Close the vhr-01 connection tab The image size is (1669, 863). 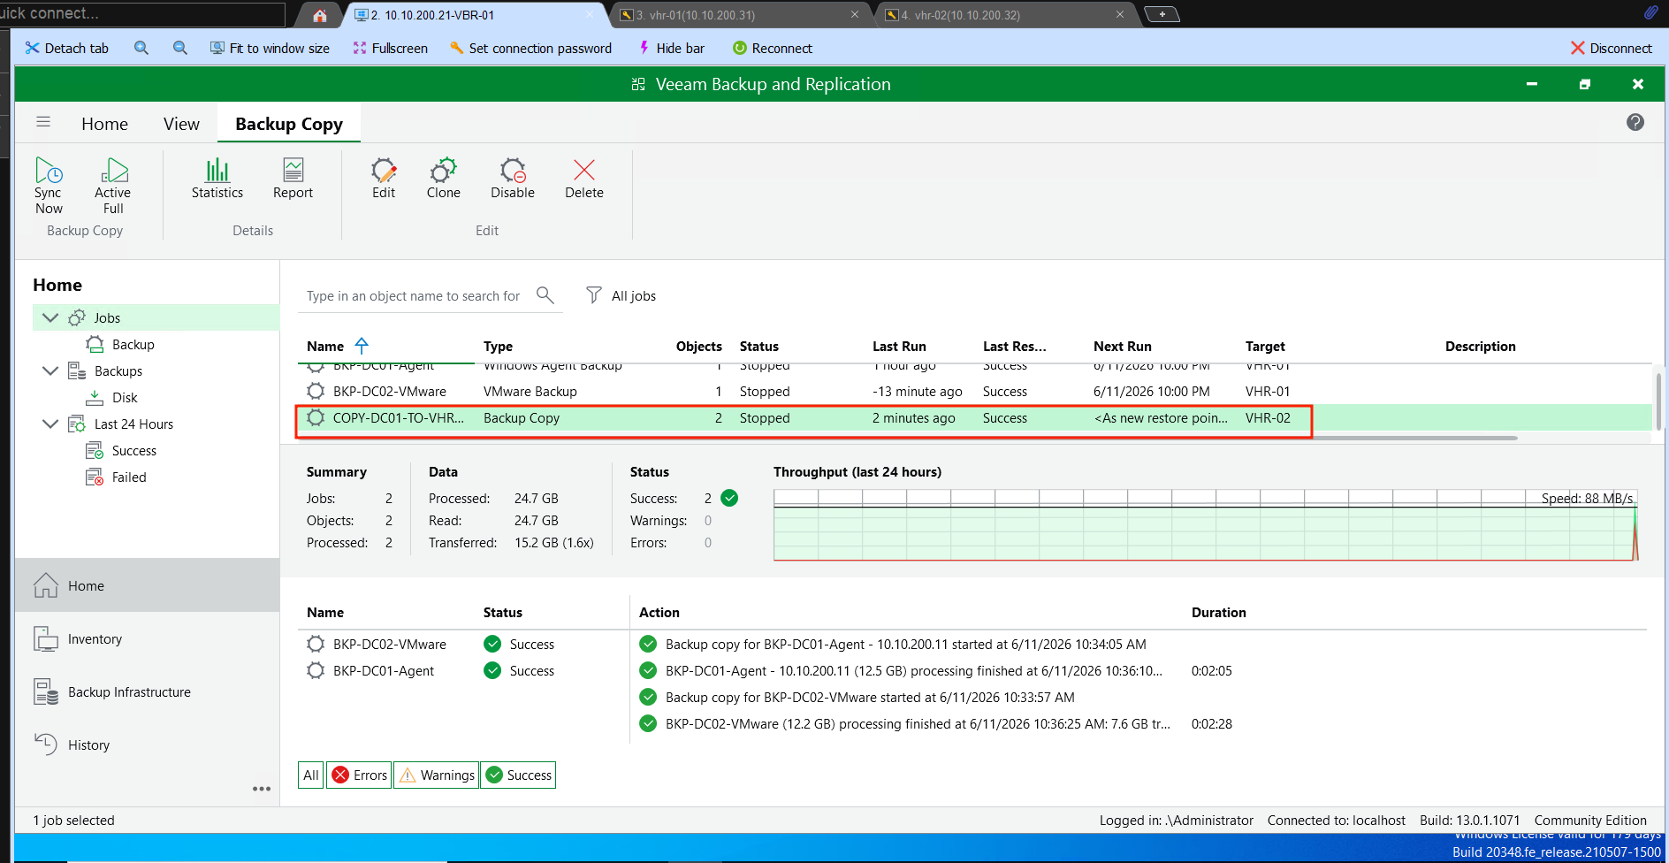click(855, 15)
